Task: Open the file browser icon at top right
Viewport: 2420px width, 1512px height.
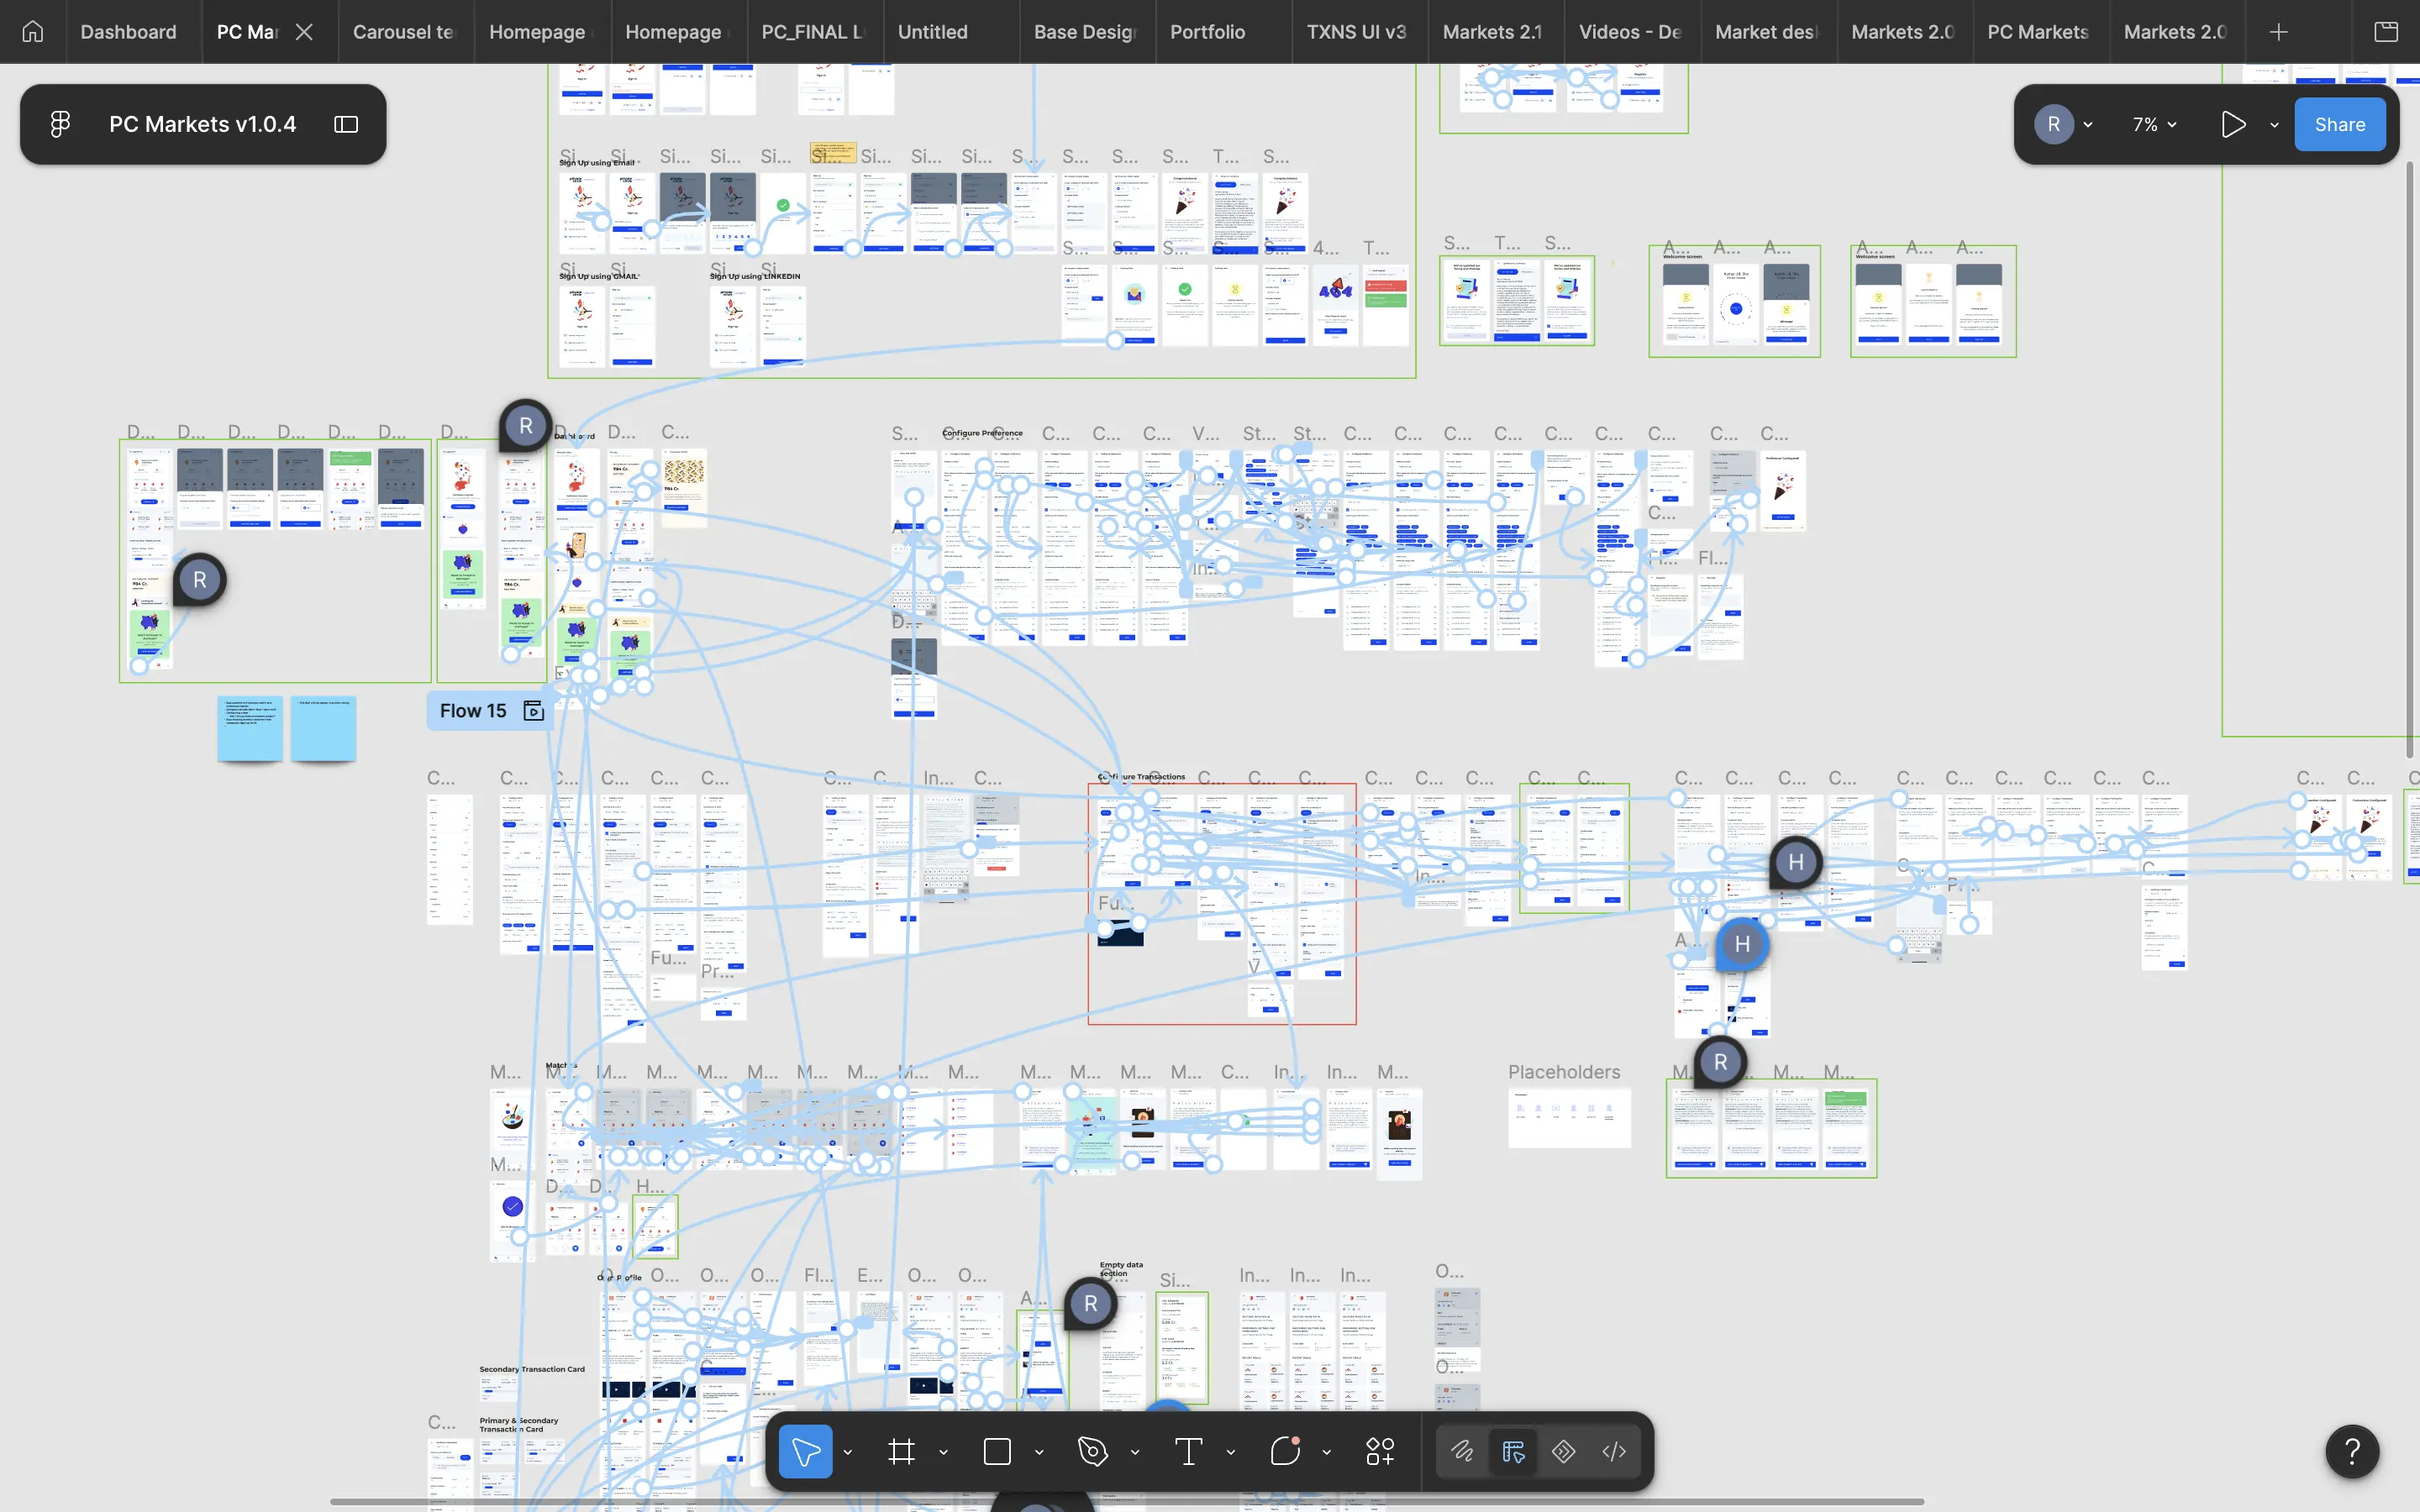Action: 2386,32
